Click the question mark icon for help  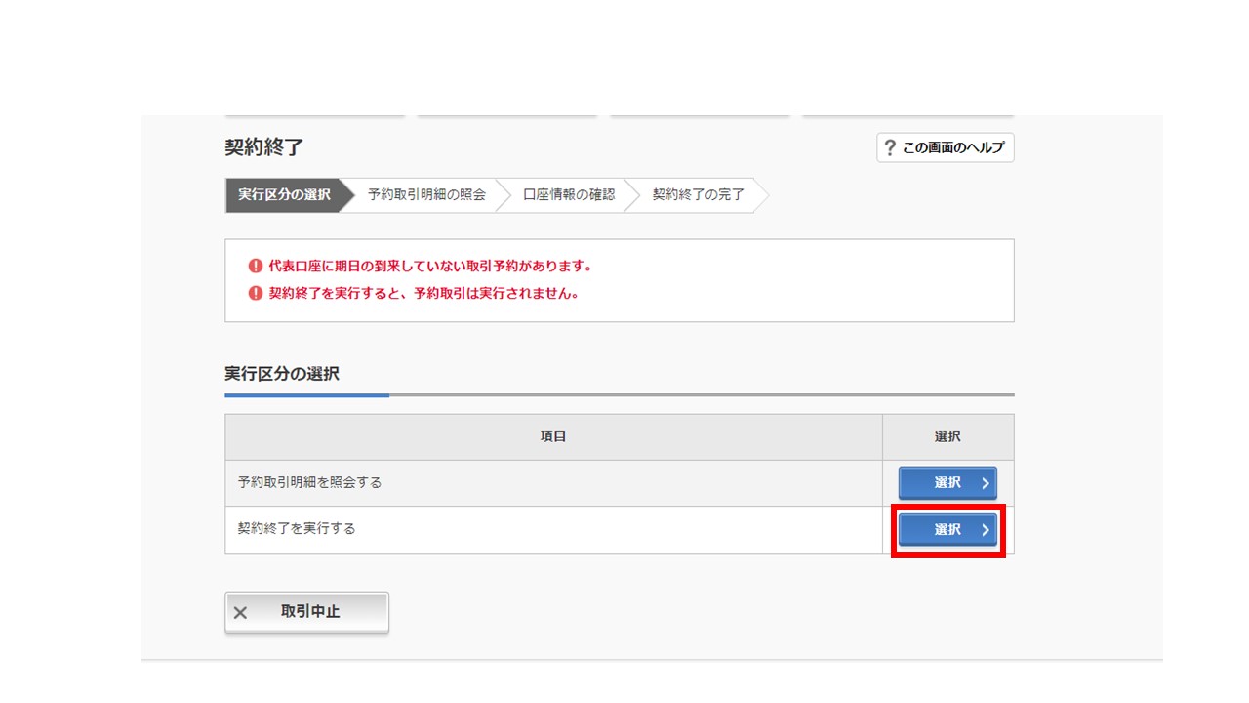click(x=890, y=148)
